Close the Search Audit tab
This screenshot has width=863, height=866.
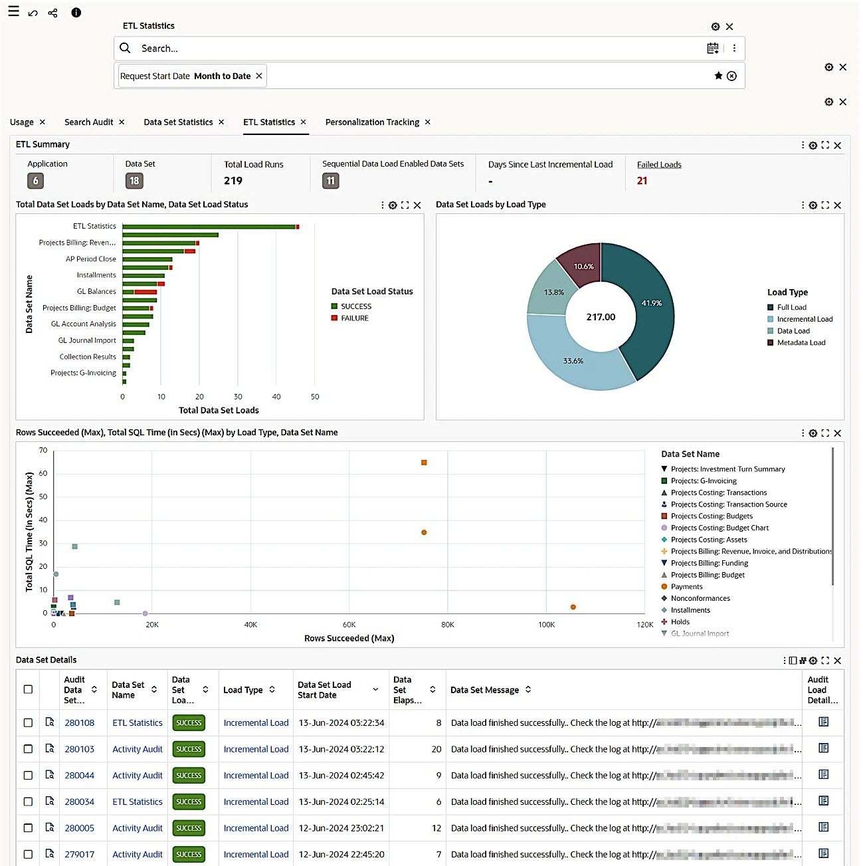122,122
